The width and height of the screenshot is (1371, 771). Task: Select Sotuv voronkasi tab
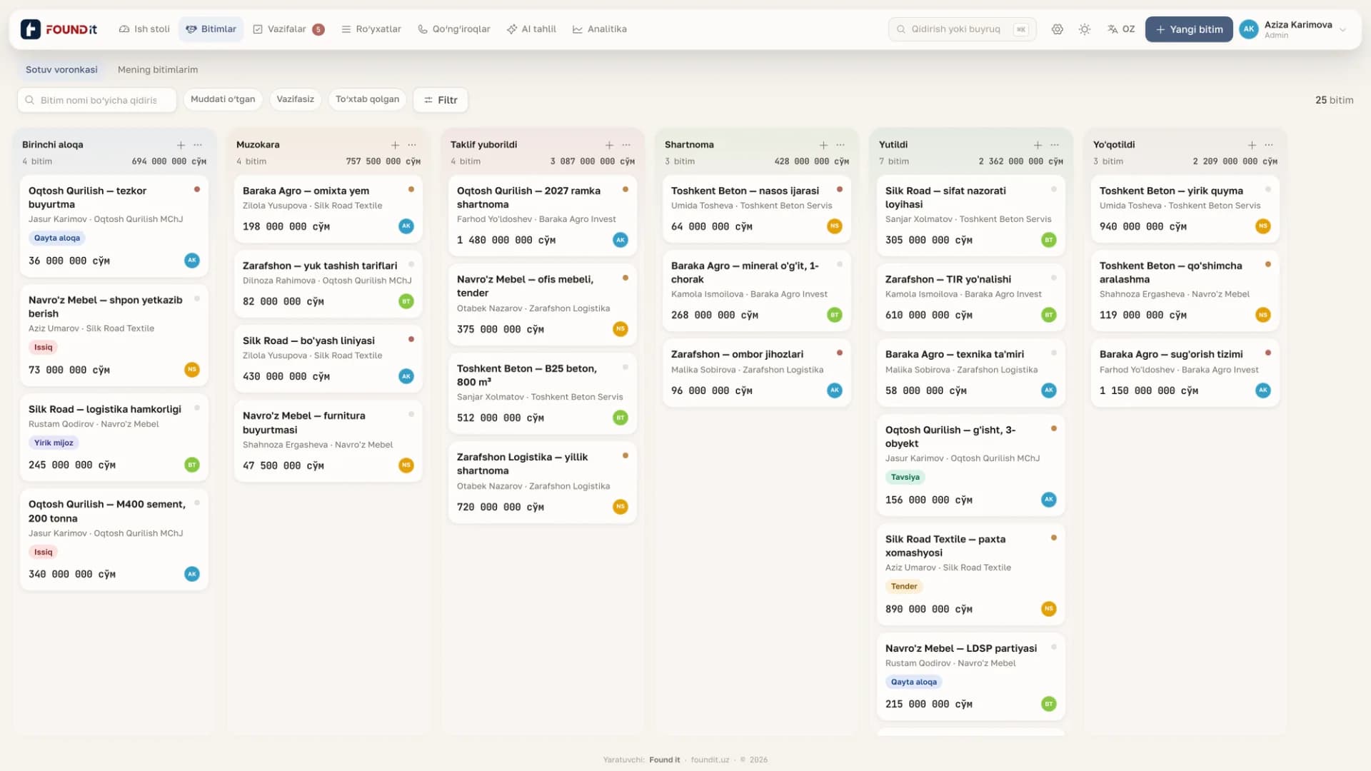tap(61, 70)
